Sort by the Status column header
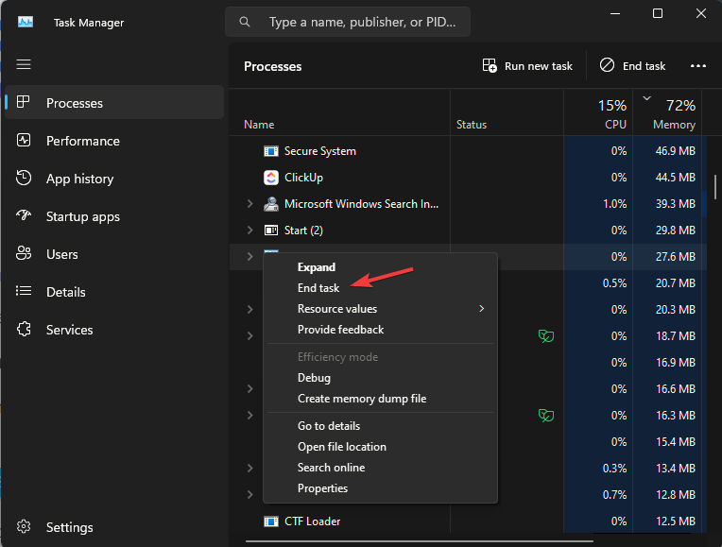This screenshot has width=722, height=547. click(x=507, y=112)
